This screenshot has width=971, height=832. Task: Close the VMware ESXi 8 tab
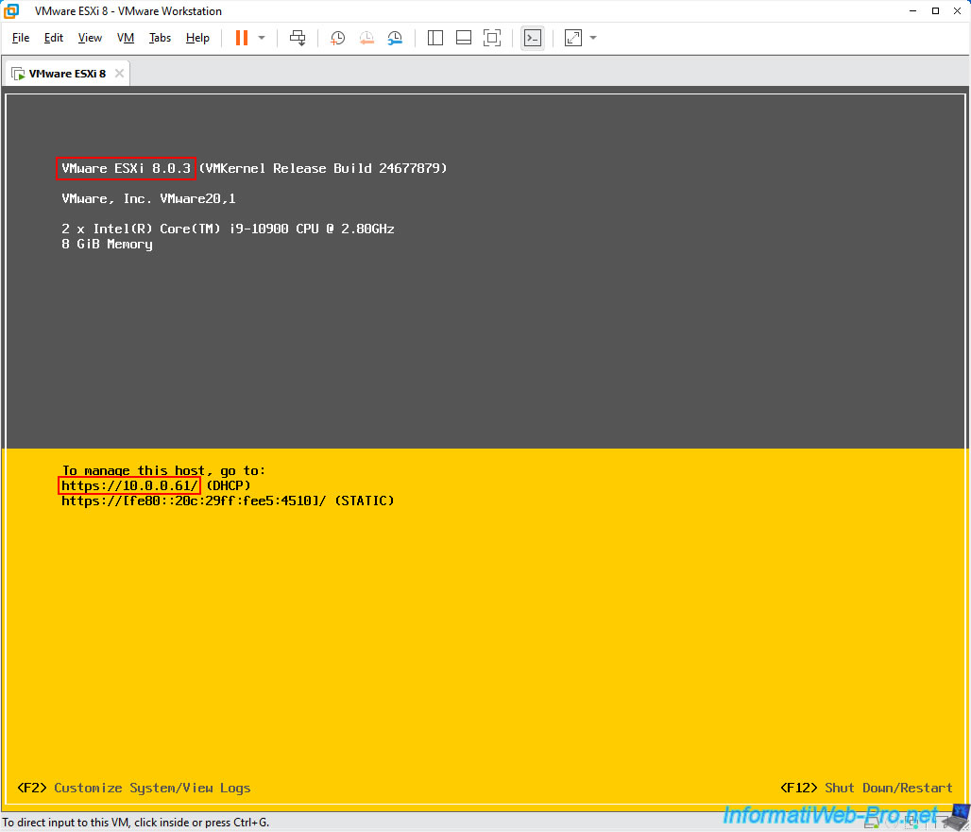pyautogui.click(x=118, y=73)
